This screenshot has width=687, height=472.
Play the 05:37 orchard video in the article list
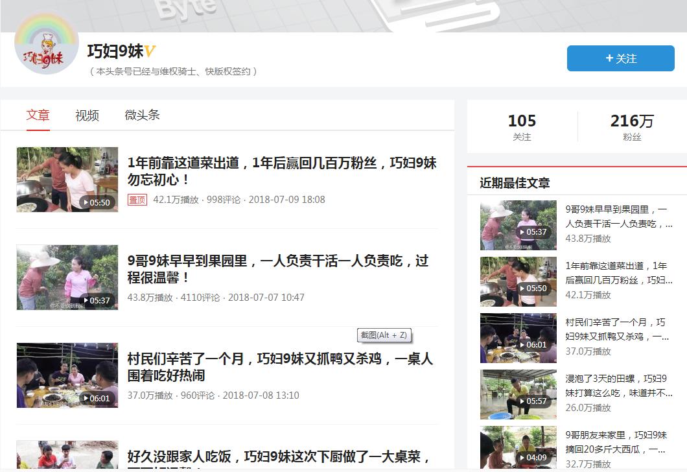(x=67, y=277)
